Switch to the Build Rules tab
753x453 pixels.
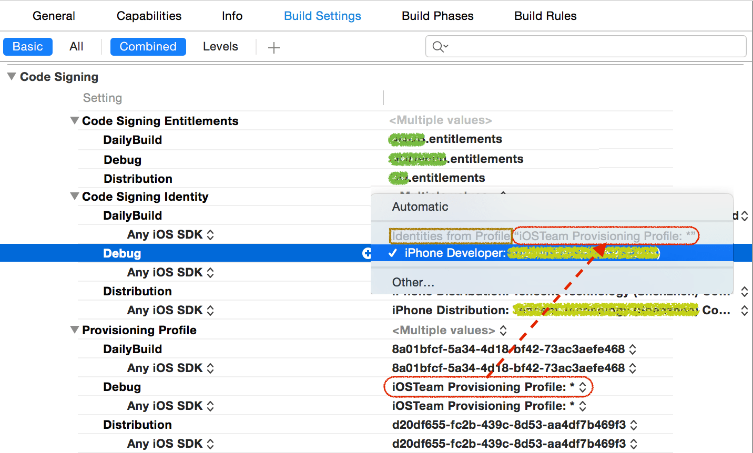(x=545, y=16)
